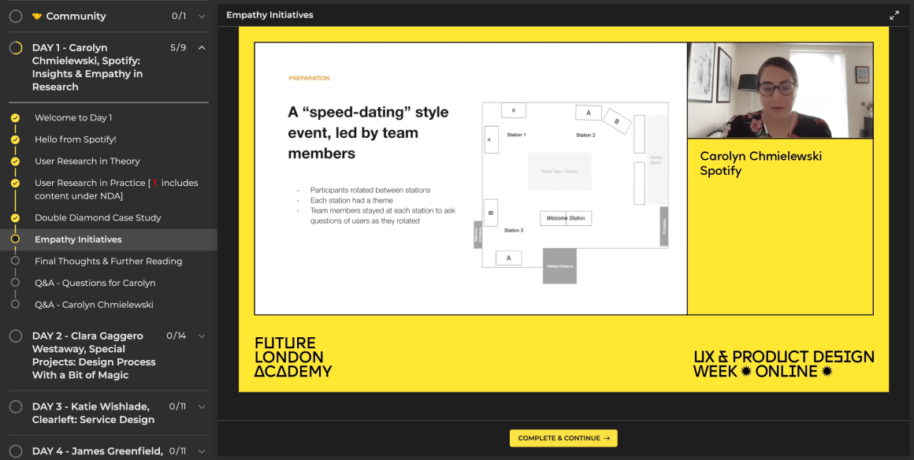
Task: Click the Community 0/1 progress count
Action: pyautogui.click(x=179, y=17)
